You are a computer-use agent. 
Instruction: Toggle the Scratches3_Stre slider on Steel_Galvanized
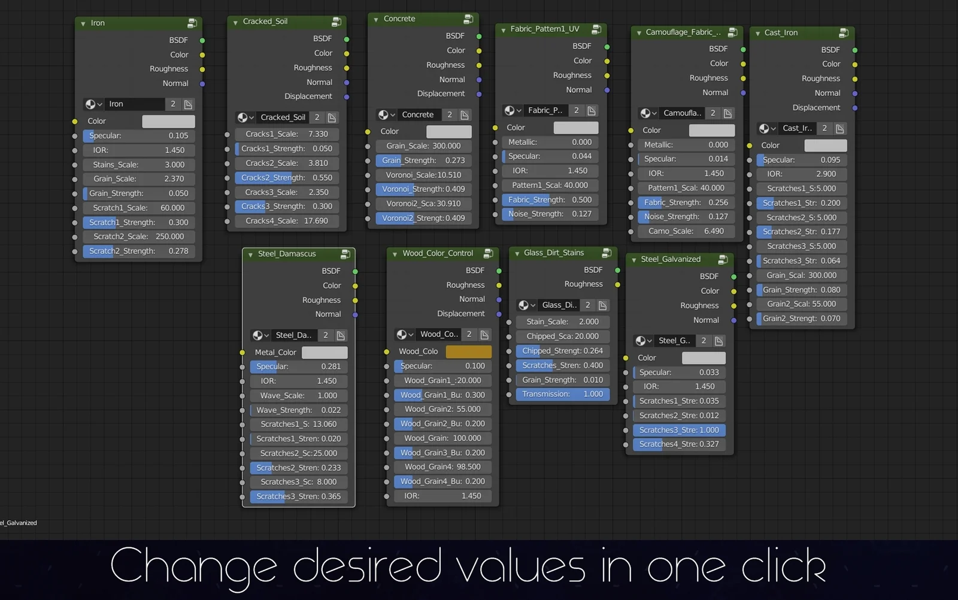[x=679, y=430]
